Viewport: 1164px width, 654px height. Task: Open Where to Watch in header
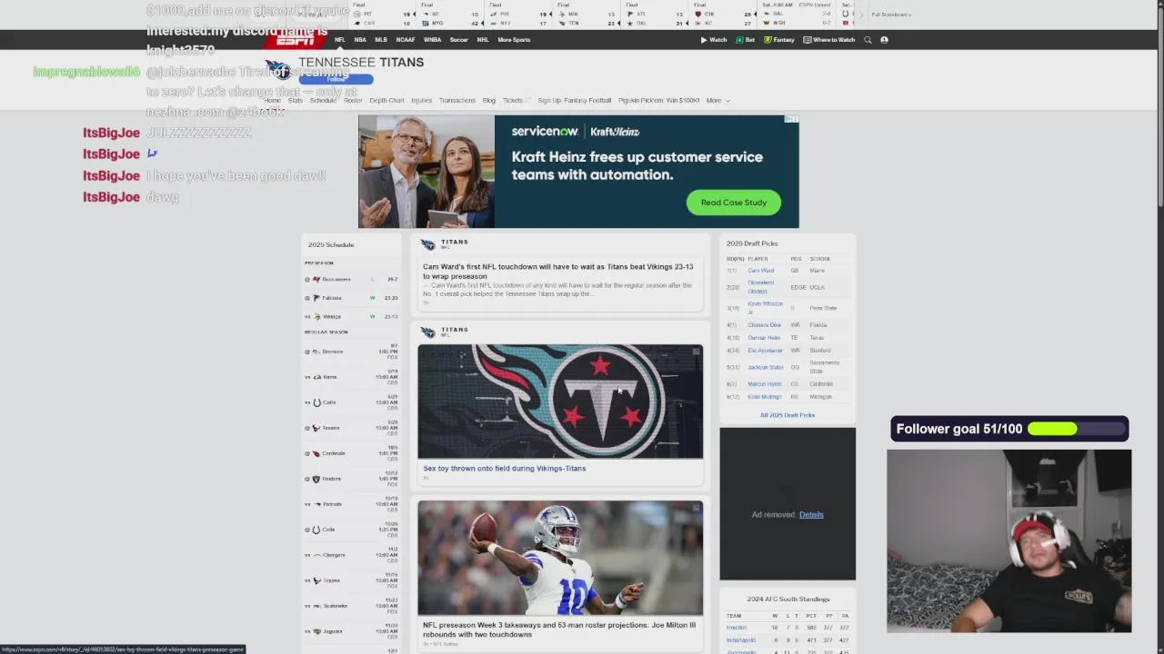(829, 40)
